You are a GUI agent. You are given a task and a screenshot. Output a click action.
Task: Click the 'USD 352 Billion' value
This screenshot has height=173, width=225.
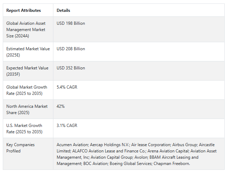click(x=71, y=68)
